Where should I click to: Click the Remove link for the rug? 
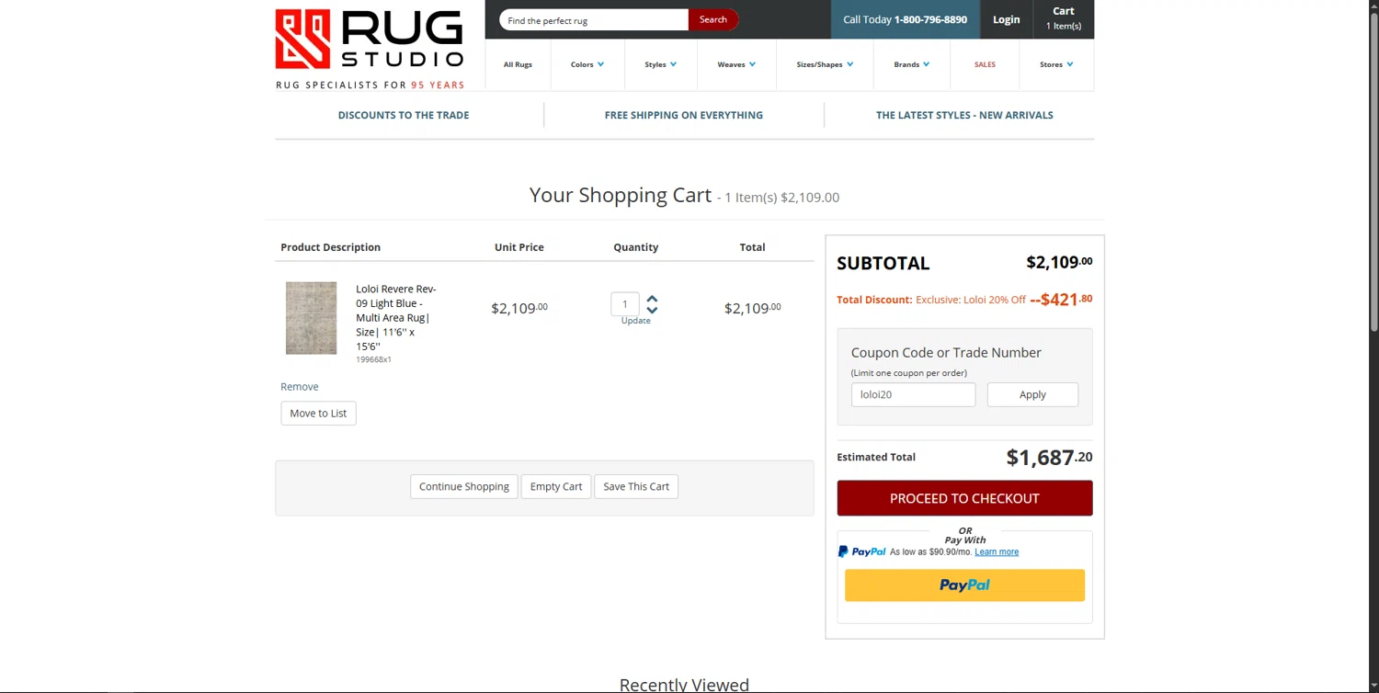point(300,387)
